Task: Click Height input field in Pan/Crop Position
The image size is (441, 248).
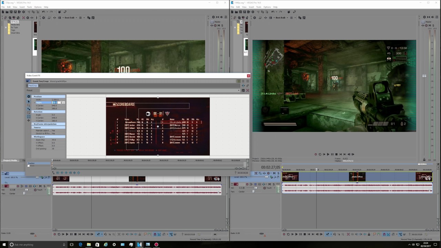Action: point(57,103)
